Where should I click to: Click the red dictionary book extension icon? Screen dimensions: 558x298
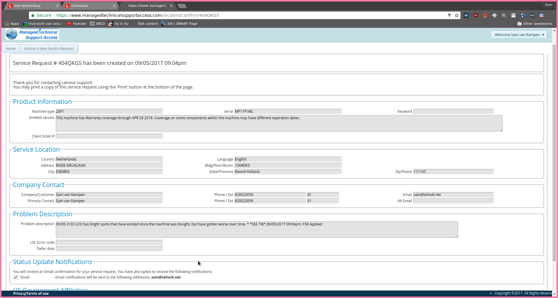click(x=485, y=15)
